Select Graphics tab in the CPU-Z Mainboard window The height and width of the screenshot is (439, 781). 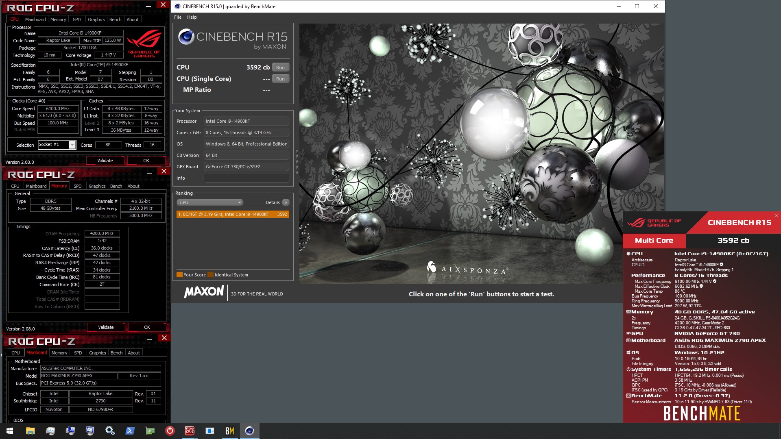point(98,353)
